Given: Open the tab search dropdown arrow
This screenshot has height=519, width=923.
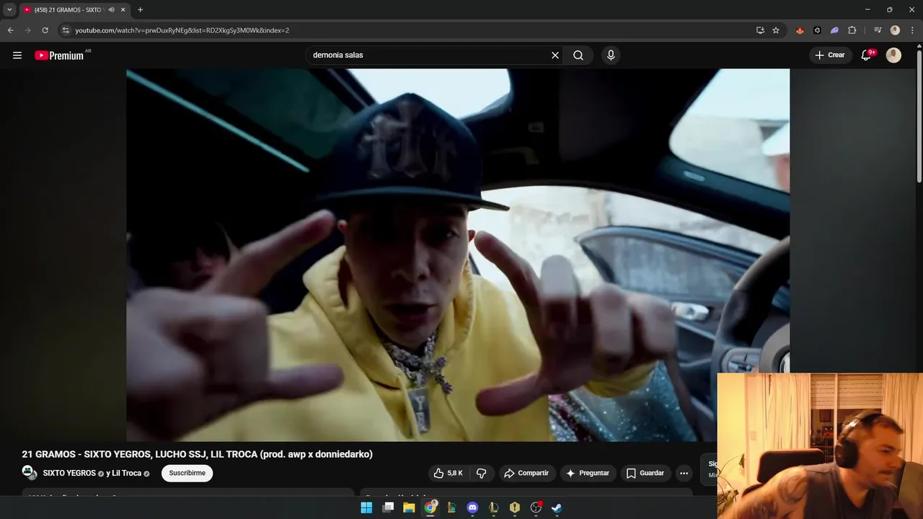Looking at the screenshot, I should point(9,9).
